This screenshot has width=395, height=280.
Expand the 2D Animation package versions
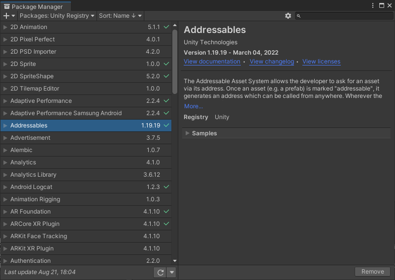coord(5,27)
